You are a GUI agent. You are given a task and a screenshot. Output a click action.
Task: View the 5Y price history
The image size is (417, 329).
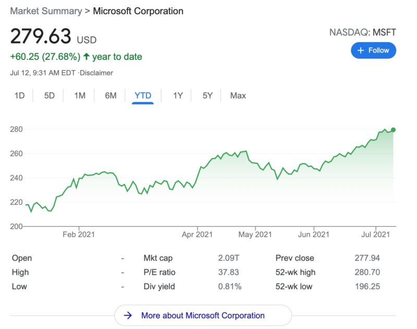coord(207,95)
